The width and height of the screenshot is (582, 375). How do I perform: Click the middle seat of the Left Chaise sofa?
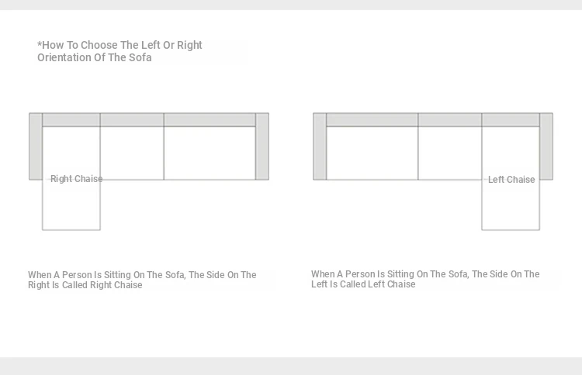[450, 153]
